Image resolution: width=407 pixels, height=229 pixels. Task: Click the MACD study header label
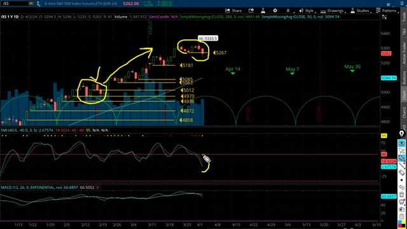tap(31, 187)
